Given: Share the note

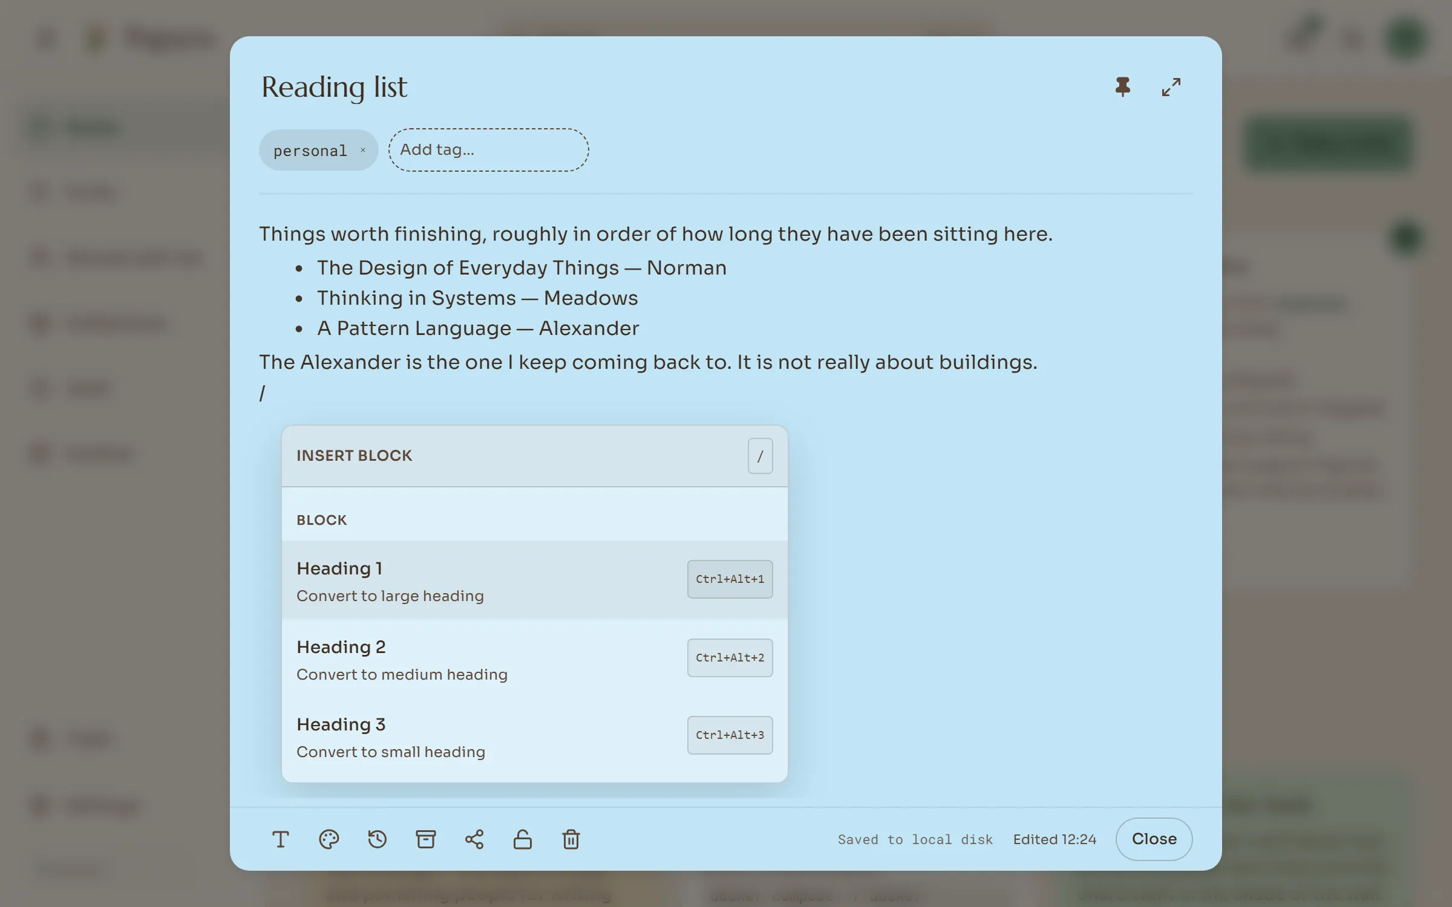Looking at the screenshot, I should (474, 839).
